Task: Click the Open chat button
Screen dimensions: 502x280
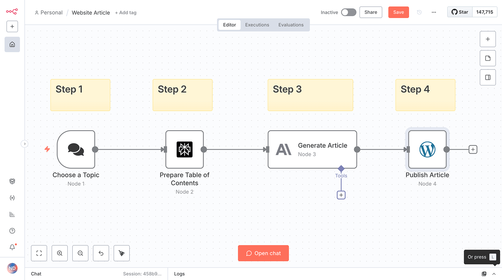Action: tap(263, 253)
